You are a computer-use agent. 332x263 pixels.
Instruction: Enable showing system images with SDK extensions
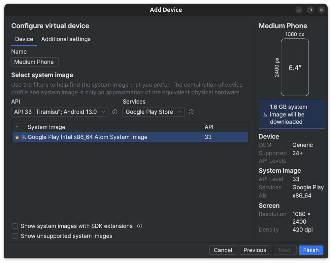pos(15,226)
